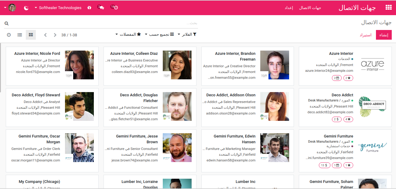Click the search magnifier icon
Image resolution: width=396 pixels, height=189 pixels.
coord(6,24)
